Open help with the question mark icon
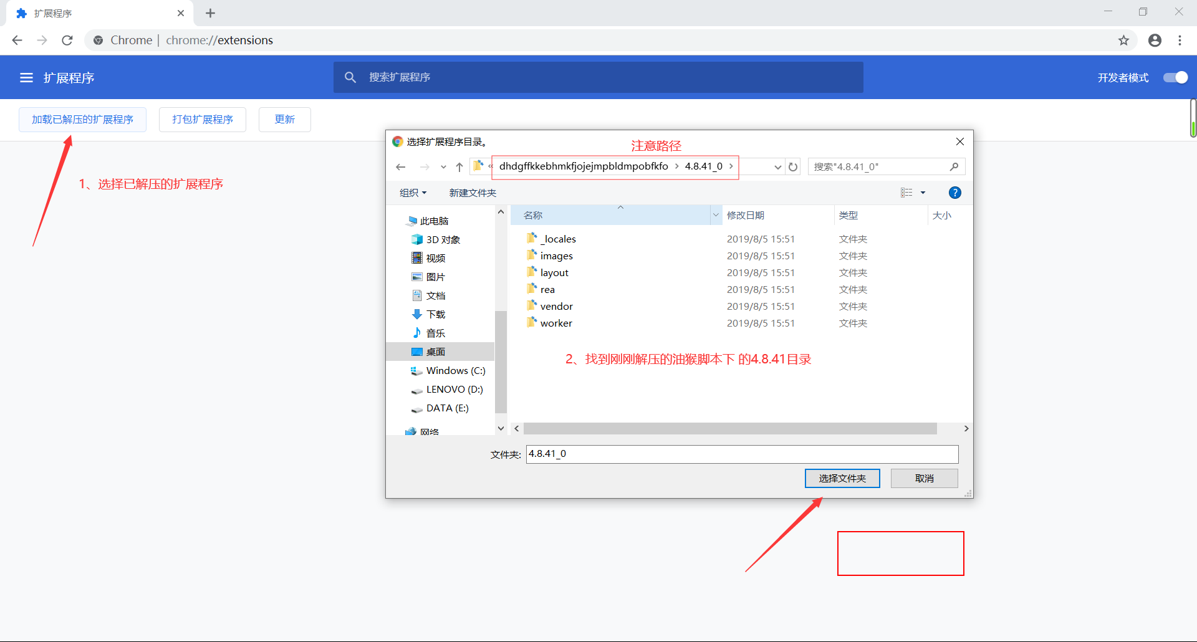This screenshot has height=642, width=1197. tap(954, 193)
